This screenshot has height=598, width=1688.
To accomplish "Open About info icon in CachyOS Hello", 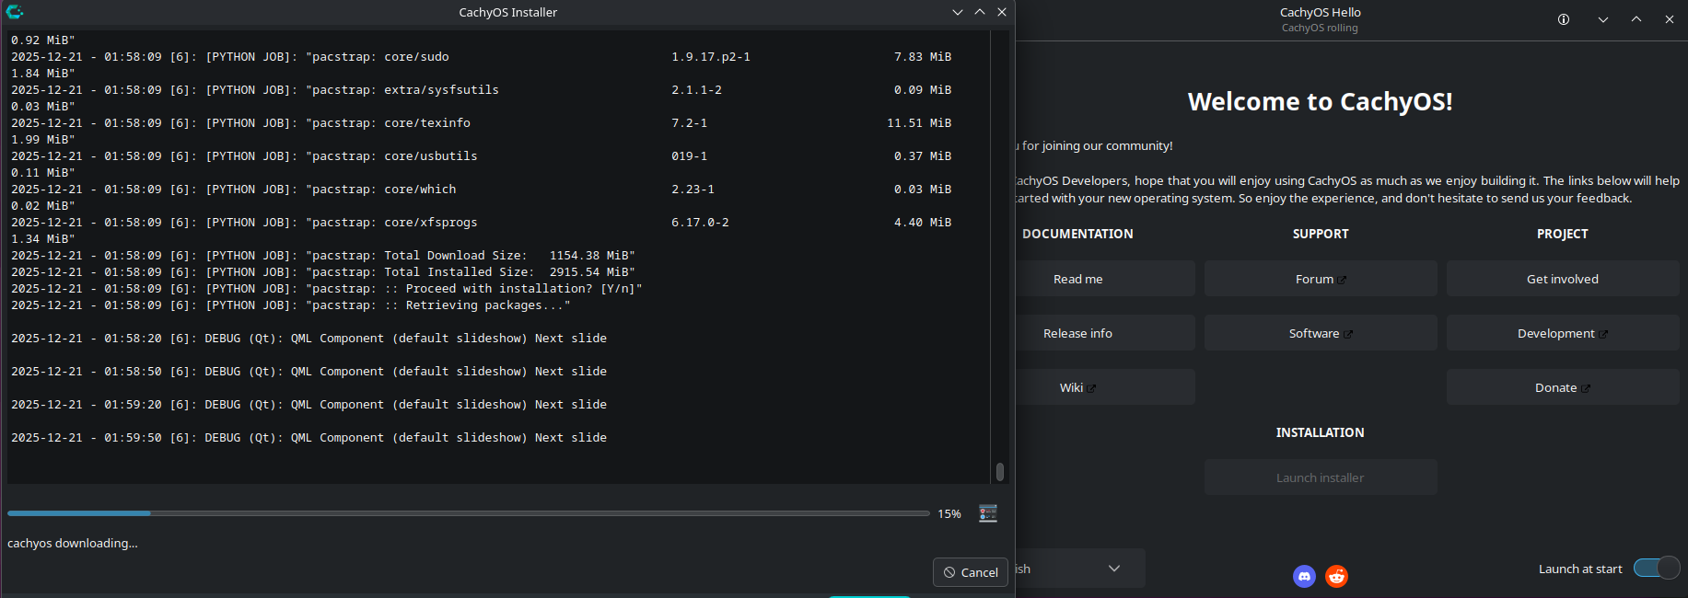I will tap(1564, 19).
